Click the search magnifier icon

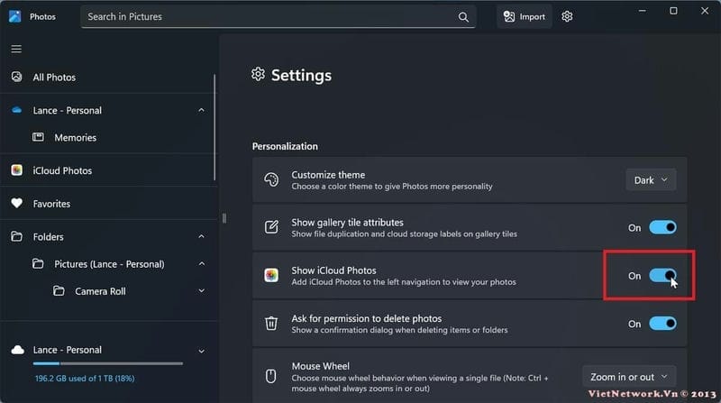point(463,16)
